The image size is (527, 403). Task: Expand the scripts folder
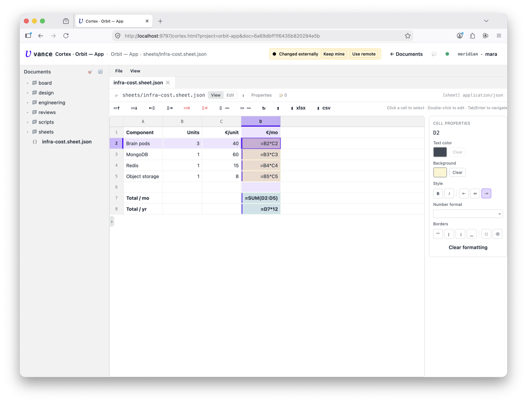click(28, 122)
